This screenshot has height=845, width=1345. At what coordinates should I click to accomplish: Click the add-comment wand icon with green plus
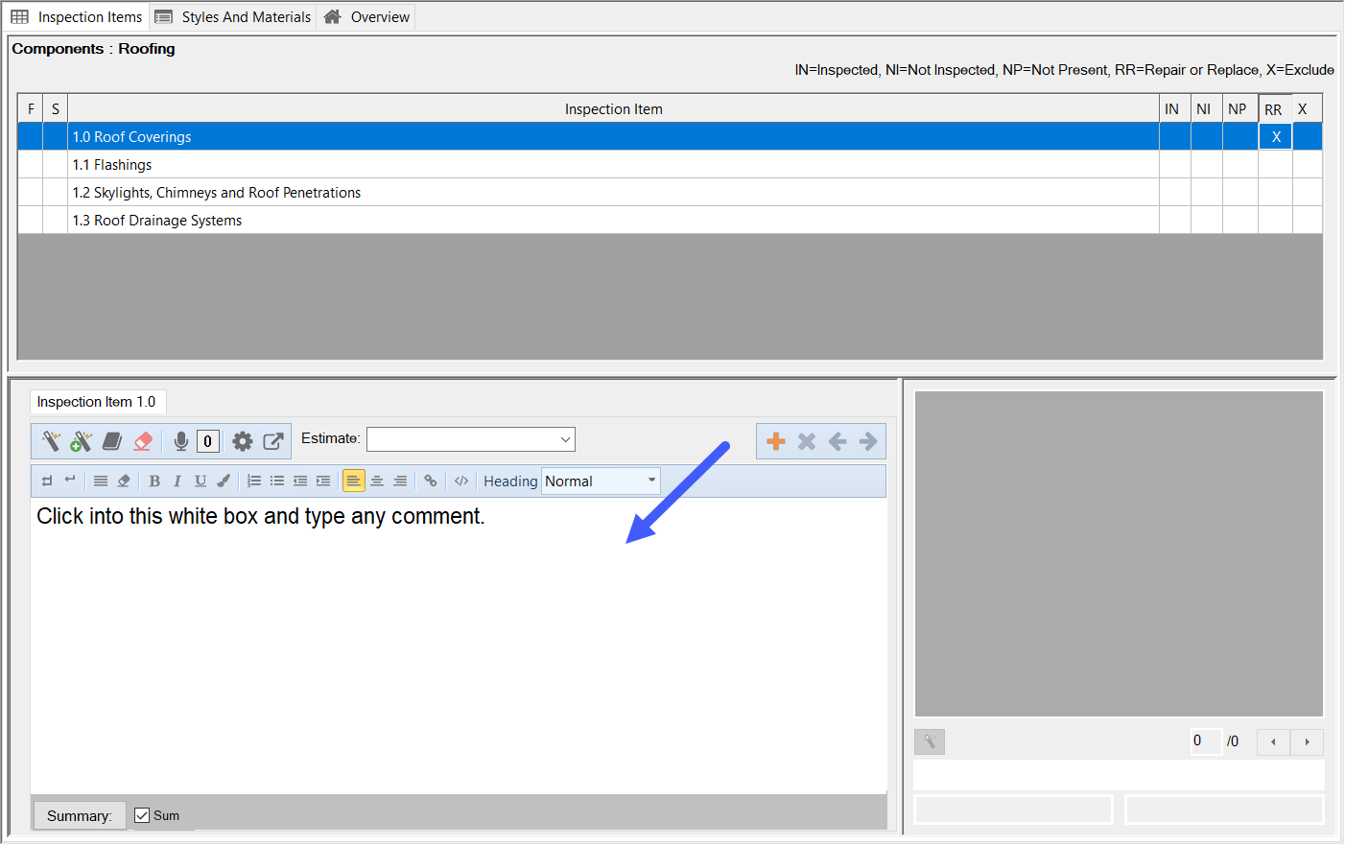click(82, 441)
